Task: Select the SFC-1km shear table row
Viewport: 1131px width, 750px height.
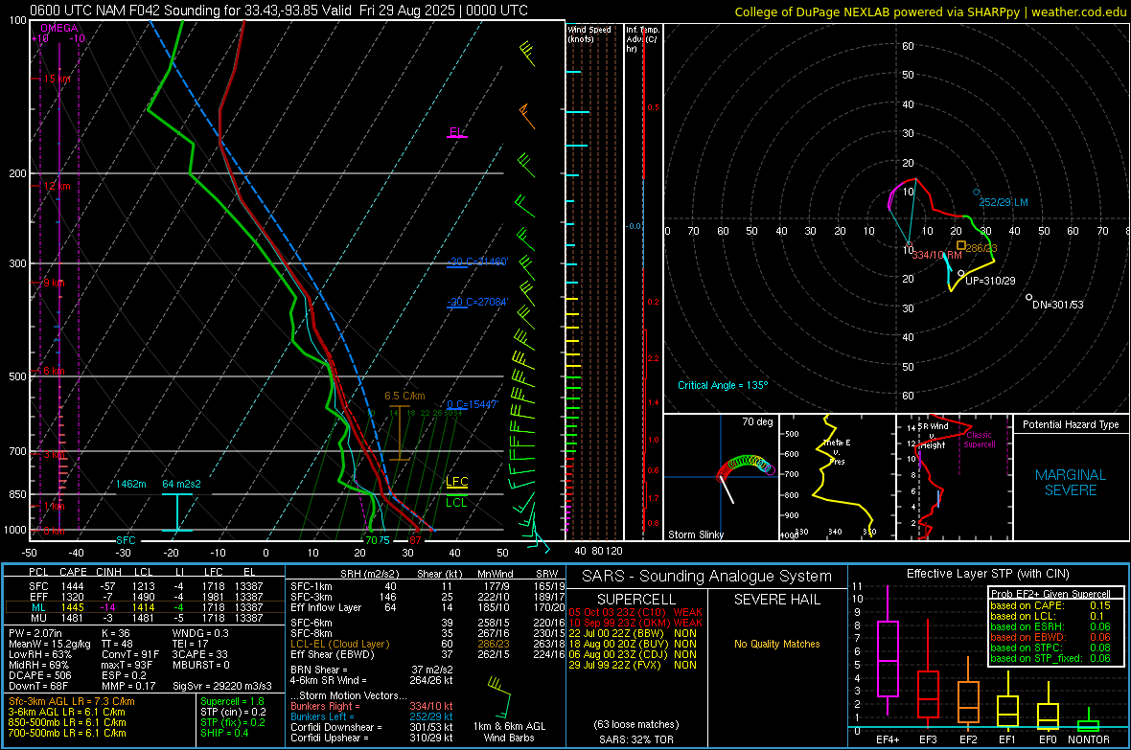Action: (427, 587)
